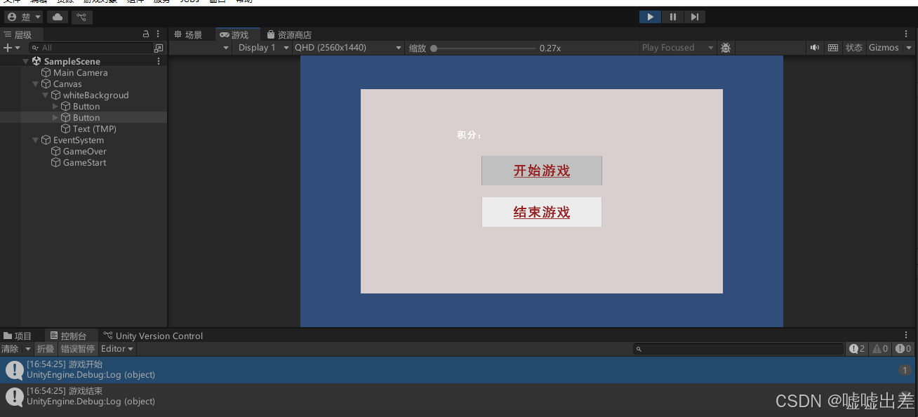Click the console search field

pyautogui.click(x=738, y=349)
